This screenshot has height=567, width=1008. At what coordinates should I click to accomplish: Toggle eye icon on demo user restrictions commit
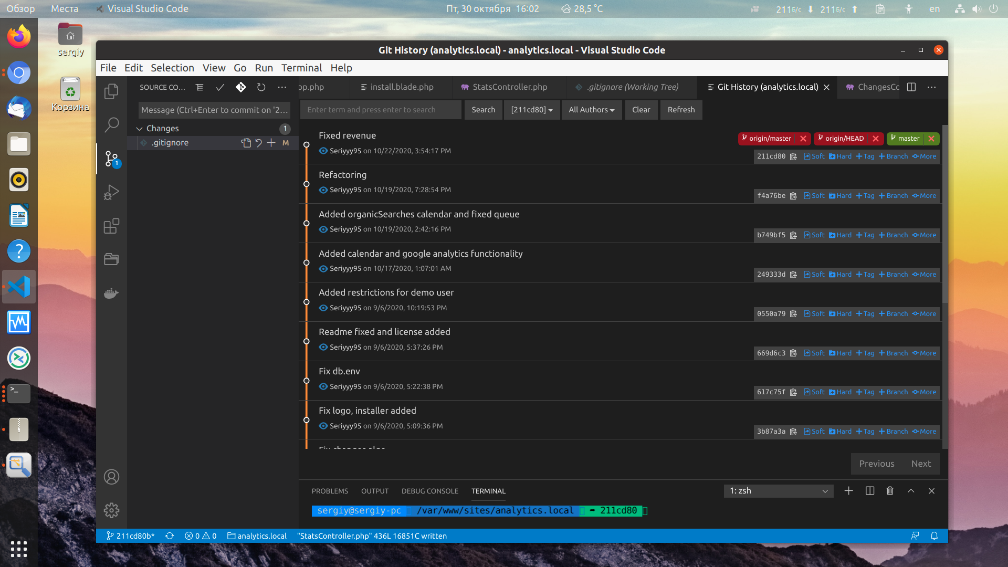323,308
